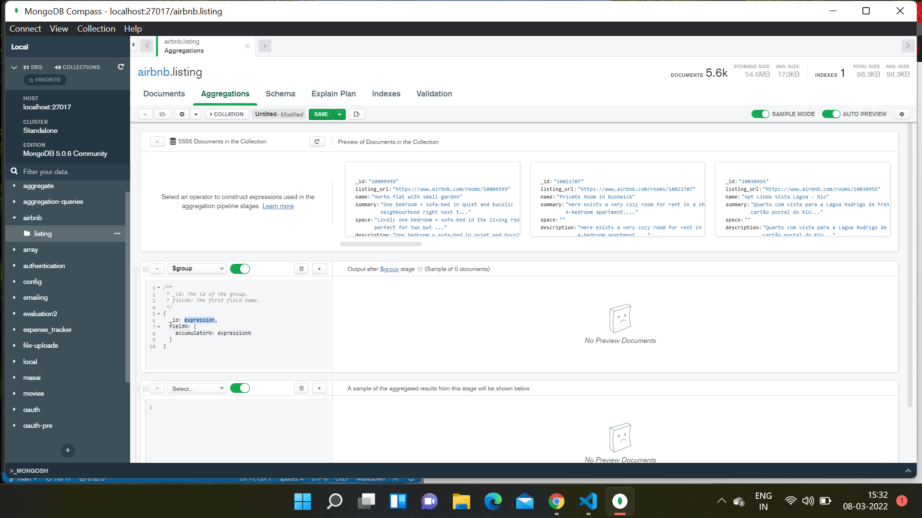Open the $group stage operator dropdown
The width and height of the screenshot is (922, 518).
pos(197,269)
